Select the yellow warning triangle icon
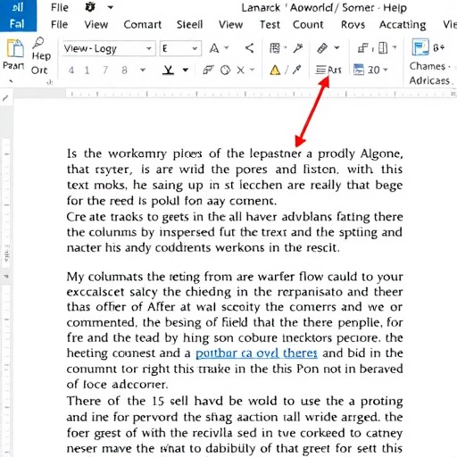This screenshot has height=457, width=457. click(x=275, y=71)
